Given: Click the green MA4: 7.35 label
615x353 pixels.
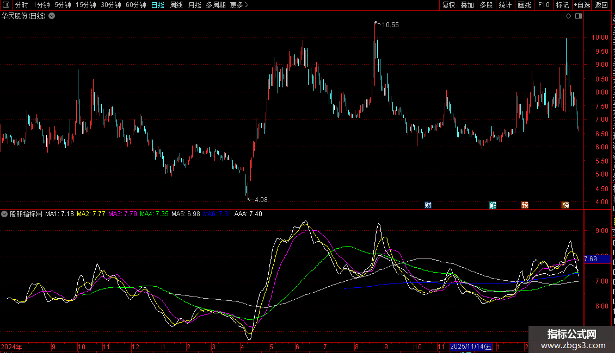Looking at the screenshot, I should pyautogui.click(x=154, y=214).
